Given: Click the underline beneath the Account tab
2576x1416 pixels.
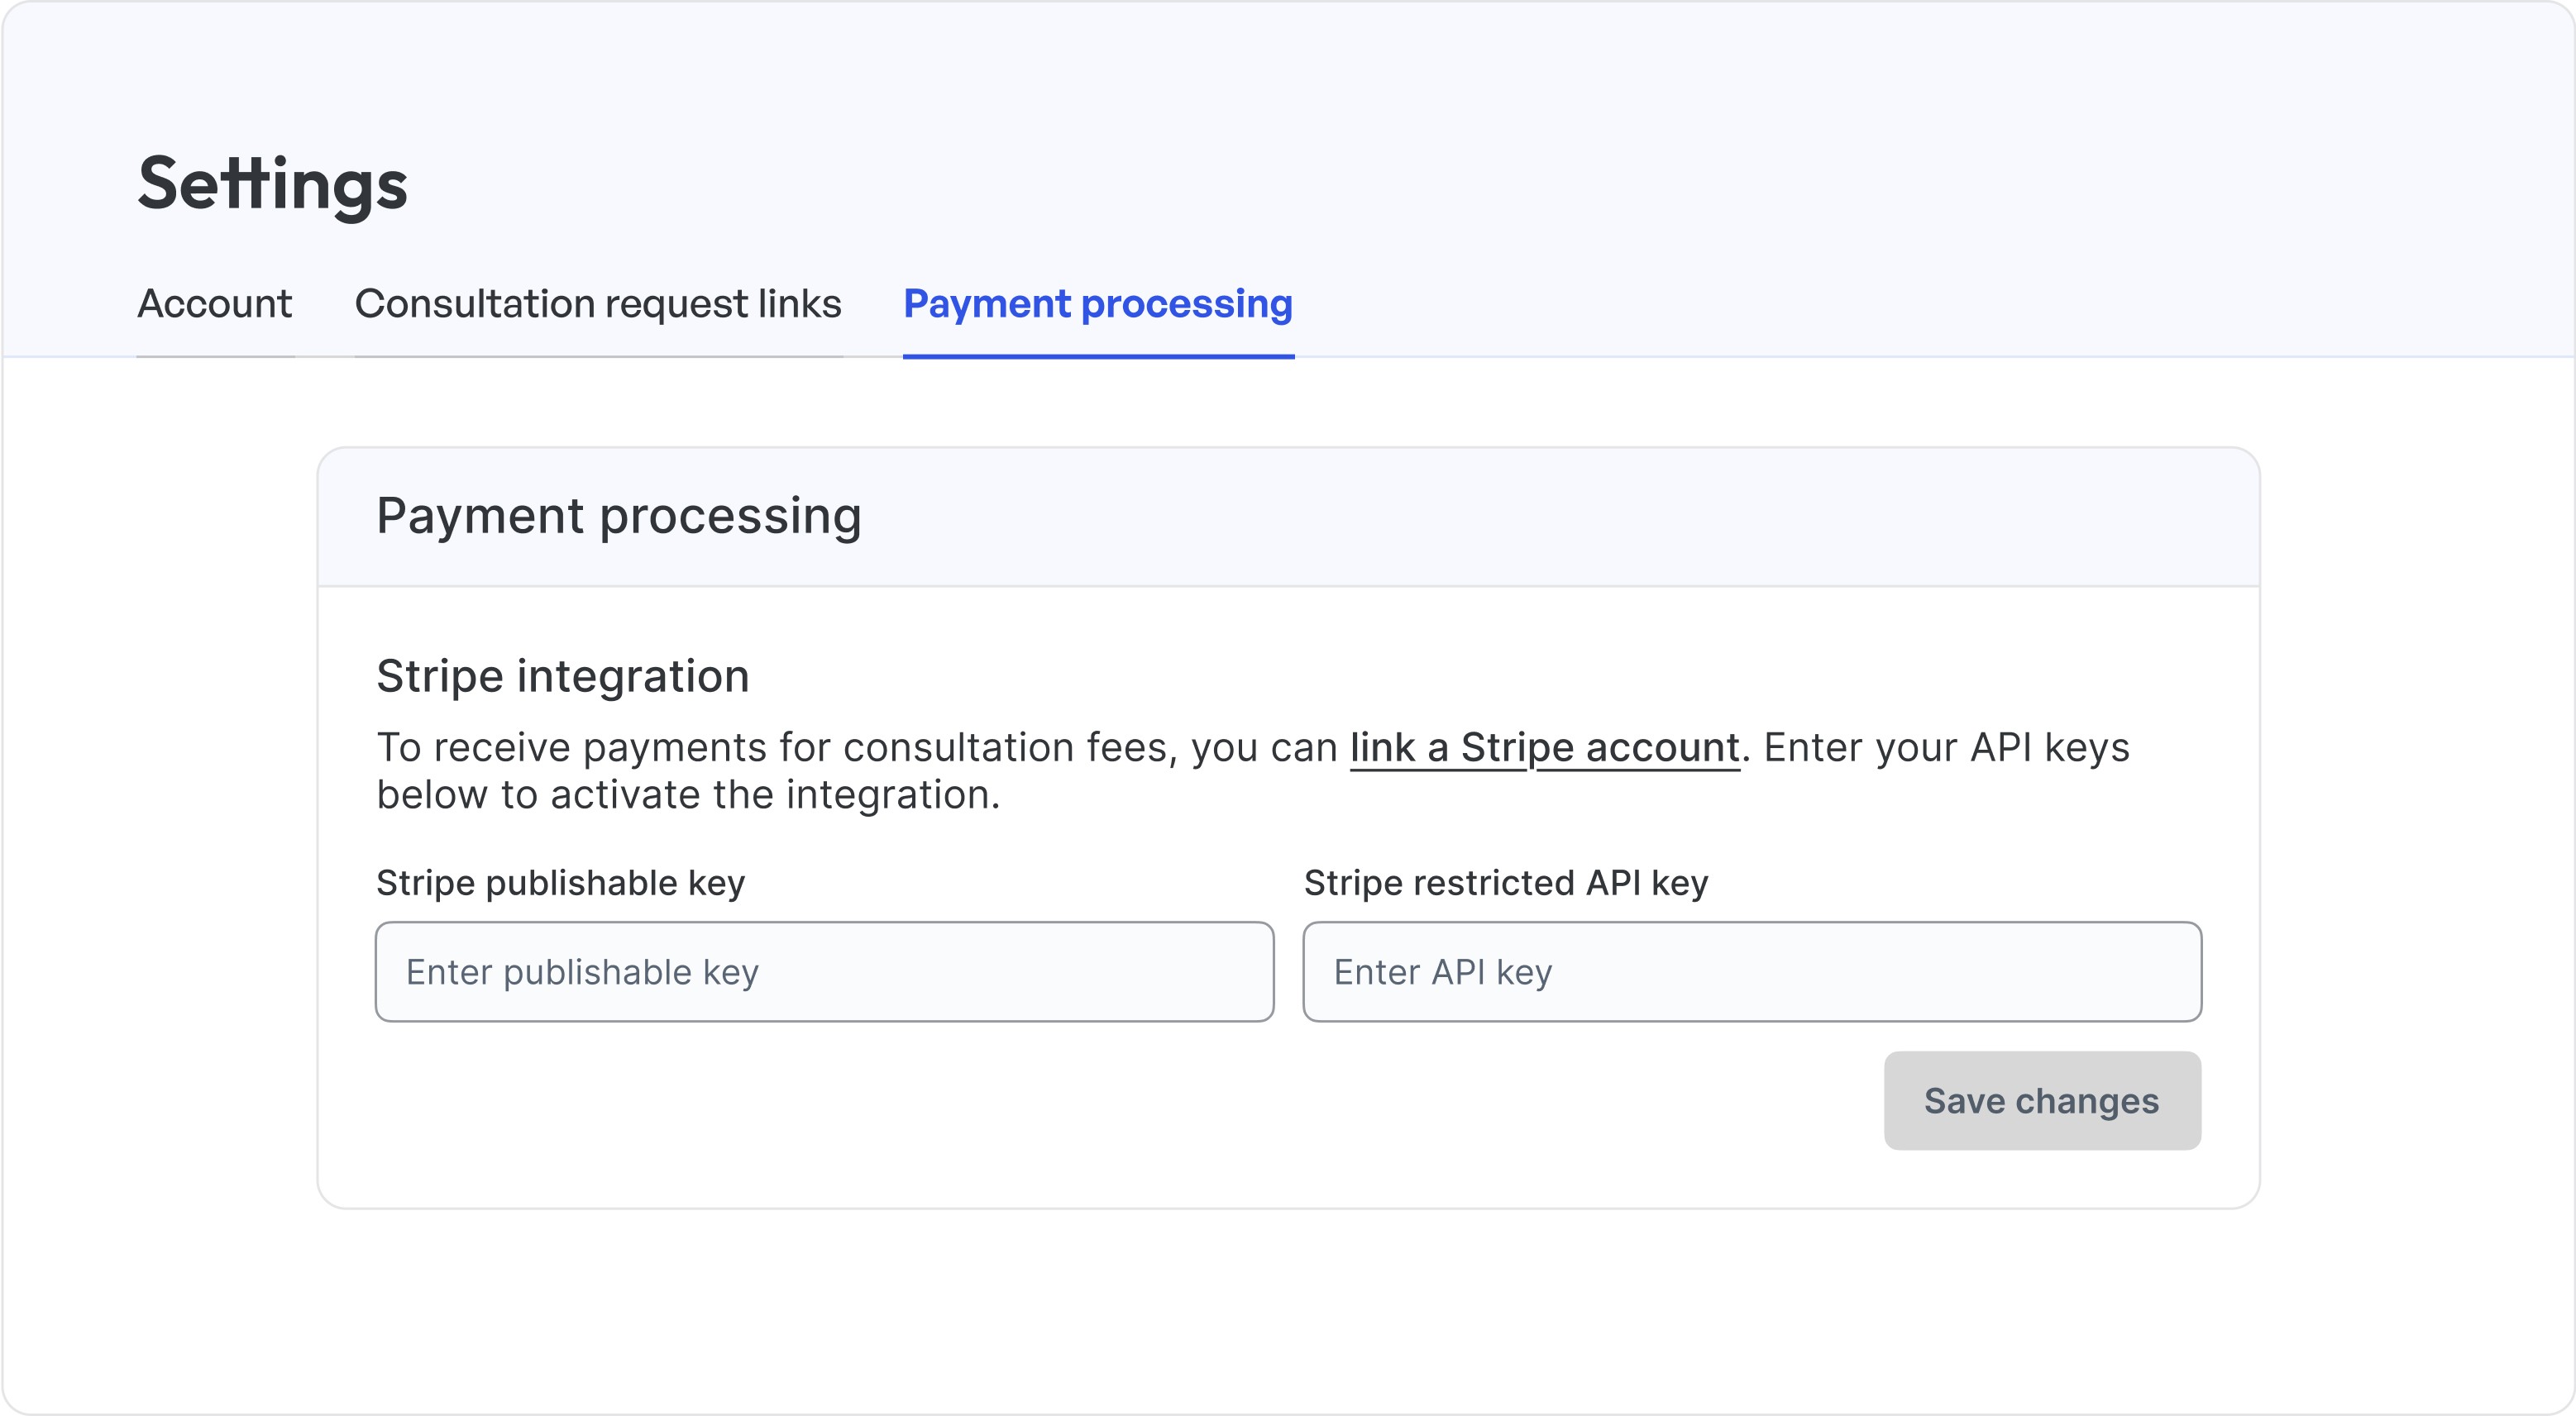Looking at the screenshot, I should tap(214, 355).
